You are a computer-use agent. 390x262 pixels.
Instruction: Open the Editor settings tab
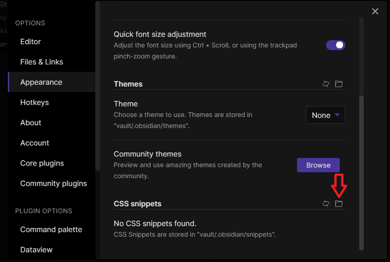point(30,41)
